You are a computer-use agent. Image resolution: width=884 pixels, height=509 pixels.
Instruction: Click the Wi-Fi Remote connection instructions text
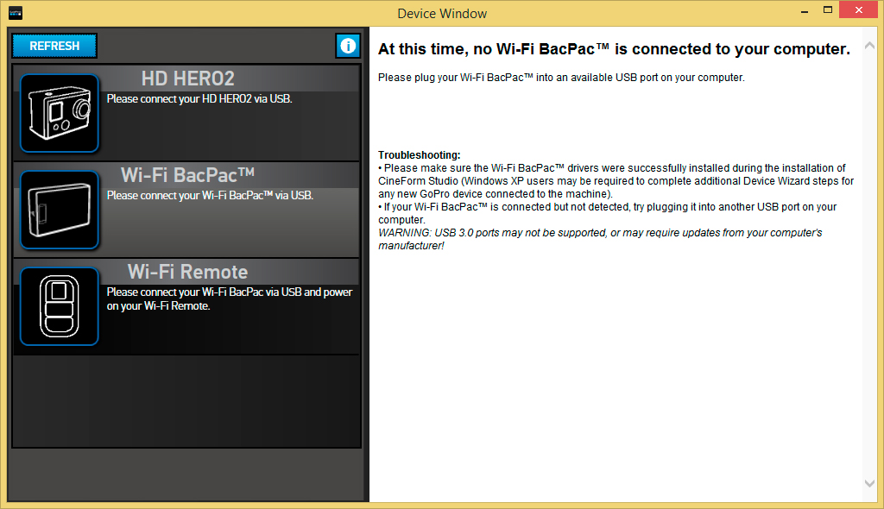click(230, 298)
